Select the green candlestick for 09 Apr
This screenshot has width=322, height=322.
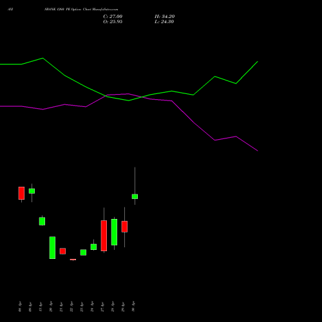point(32,191)
